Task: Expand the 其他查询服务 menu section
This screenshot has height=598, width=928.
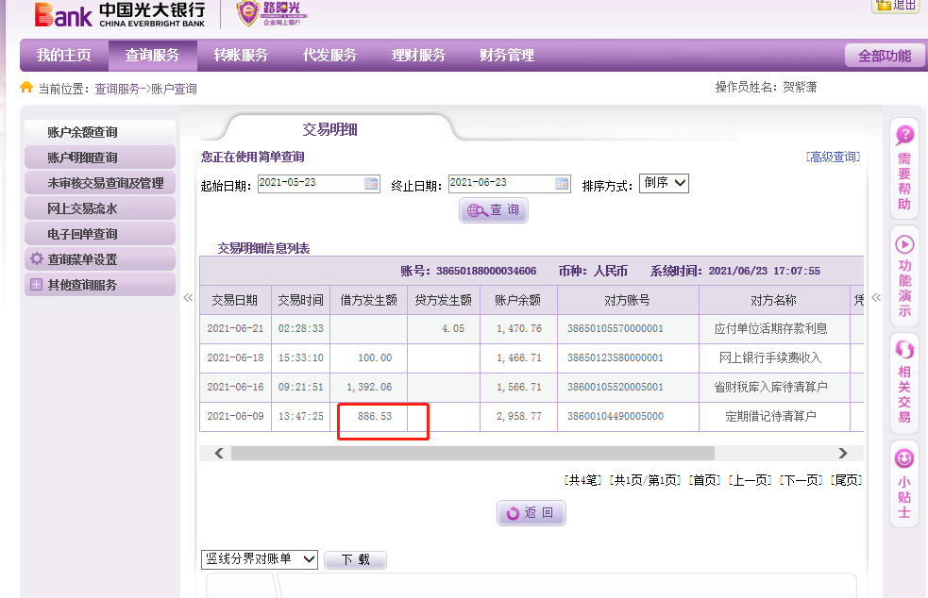Action: (x=37, y=285)
